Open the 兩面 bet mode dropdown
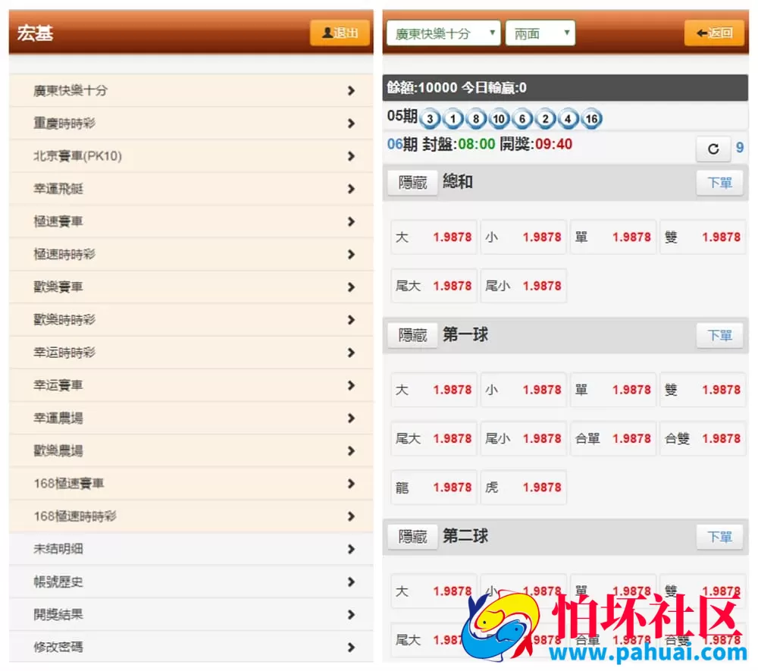The width and height of the screenshot is (758, 671). (540, 33)
